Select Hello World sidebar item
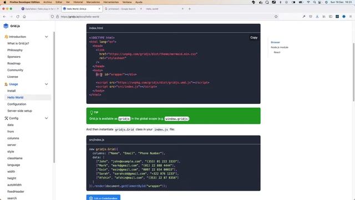Screen dimensions: 355x200 (x=28, y=98)
